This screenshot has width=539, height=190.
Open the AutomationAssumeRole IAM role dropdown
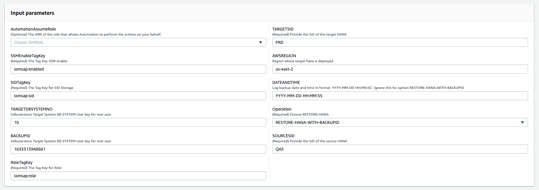pyautogui.click(x=138, y=42)
